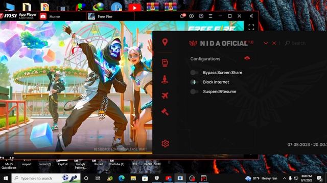
Task: Click the MSI App Player logo
Action: click(19, 16)
